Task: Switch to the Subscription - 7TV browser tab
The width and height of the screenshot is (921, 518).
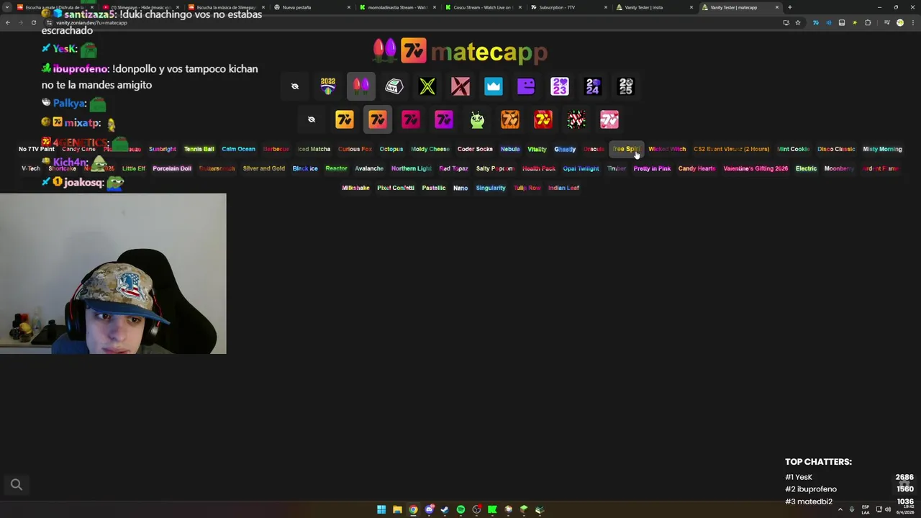Action: click(568, 7)
